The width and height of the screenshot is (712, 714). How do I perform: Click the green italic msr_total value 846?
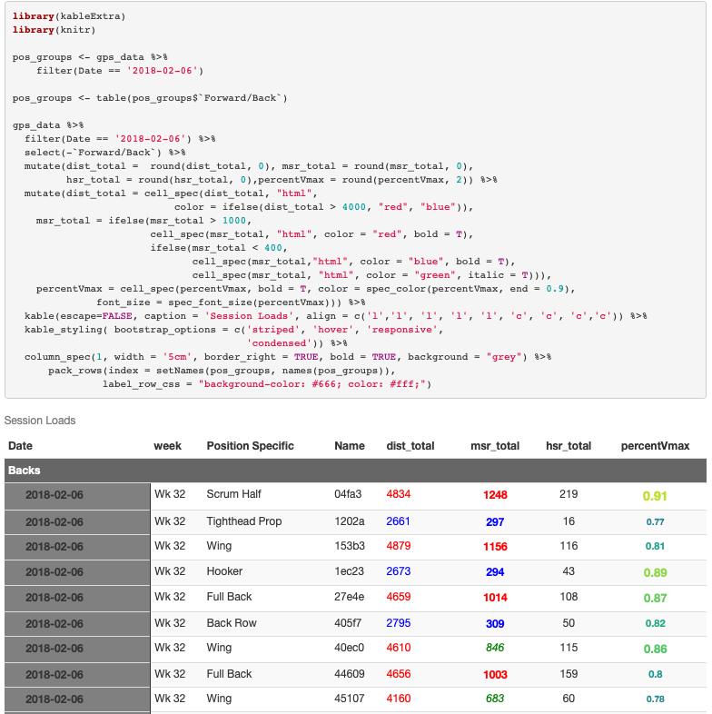tap(495, 648)
